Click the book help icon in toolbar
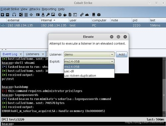Image resolution: width=166 pixels, height=126 pixels. [x=94, y=15]
